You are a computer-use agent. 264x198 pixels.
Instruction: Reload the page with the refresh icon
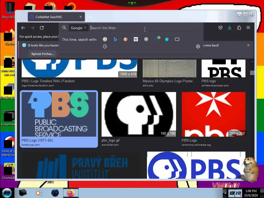pyautogui.click(x=42, y=28)
